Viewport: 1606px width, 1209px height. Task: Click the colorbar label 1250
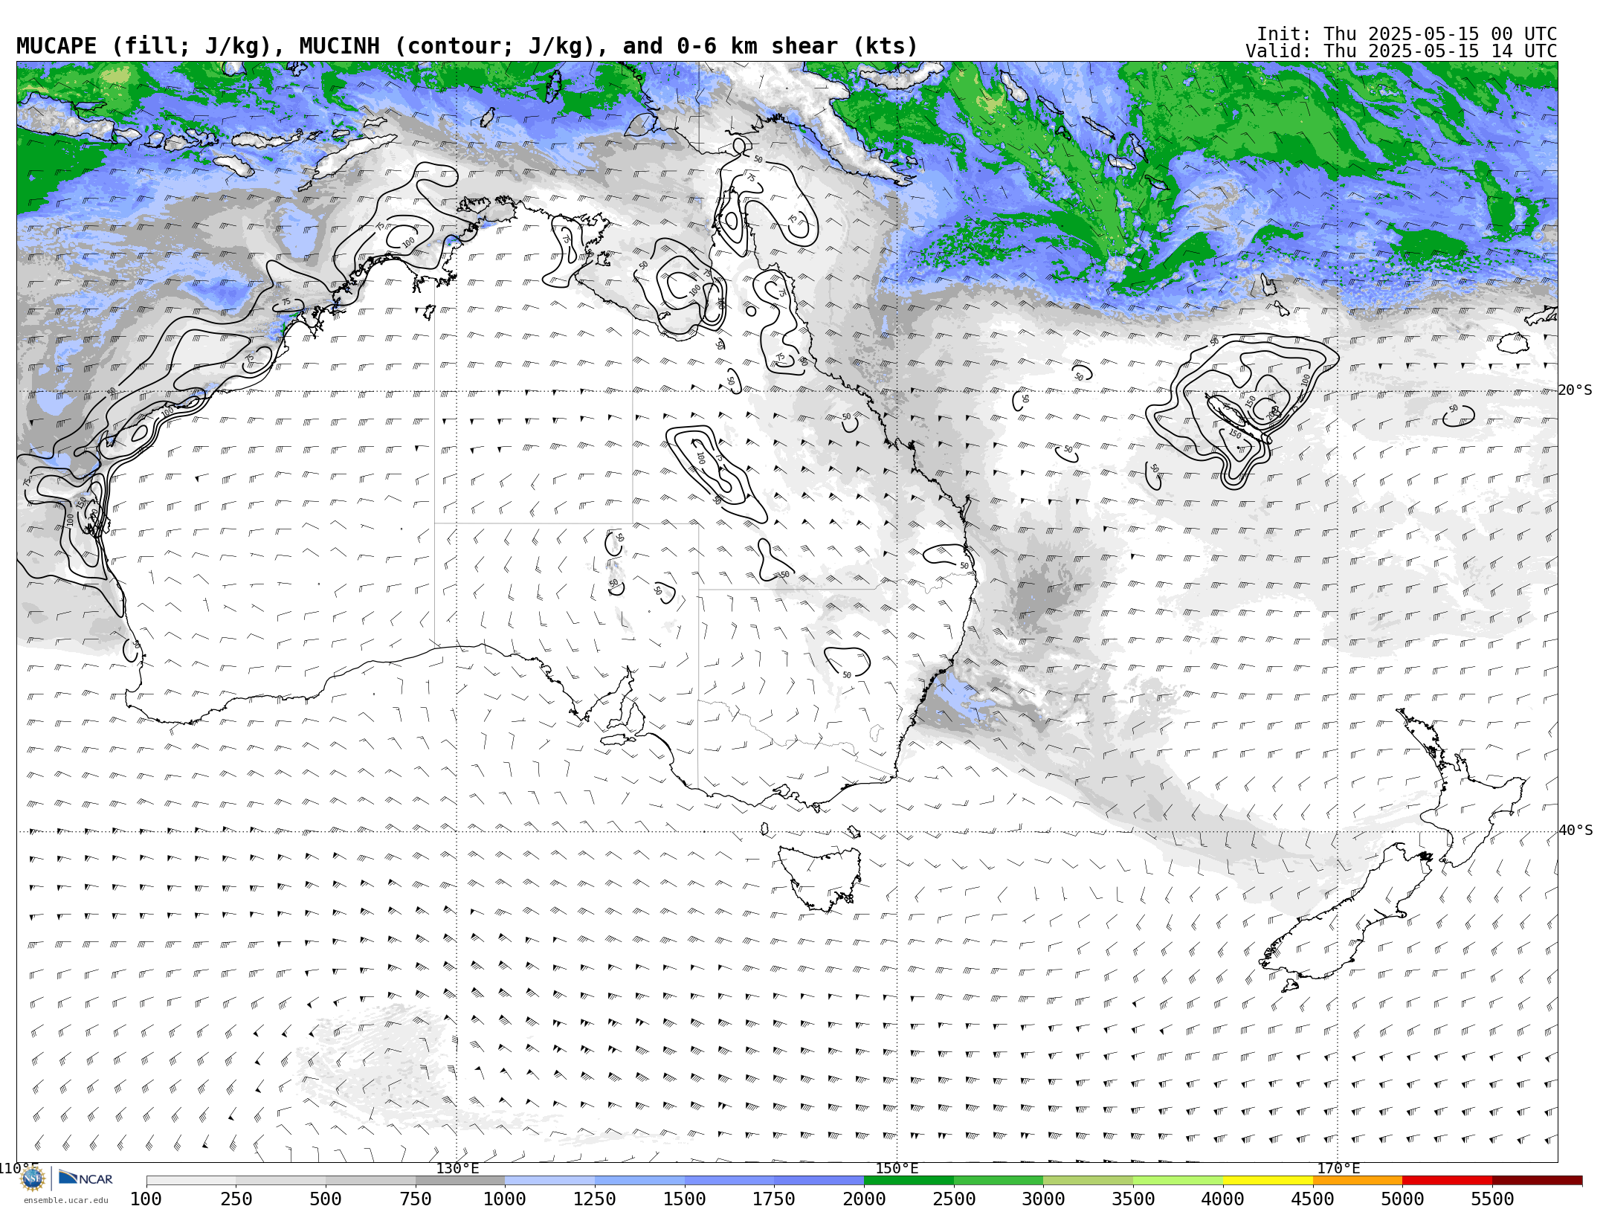click(595, 1199)
